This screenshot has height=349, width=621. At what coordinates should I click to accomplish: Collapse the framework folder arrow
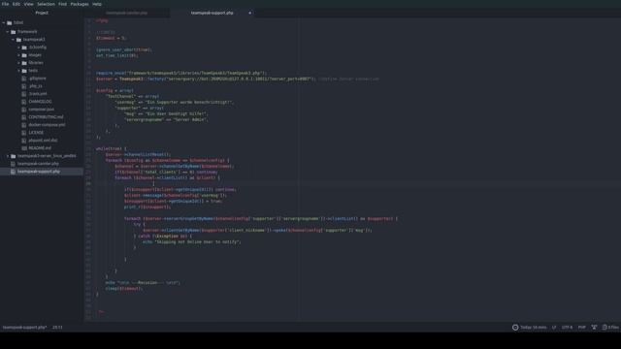8,32
